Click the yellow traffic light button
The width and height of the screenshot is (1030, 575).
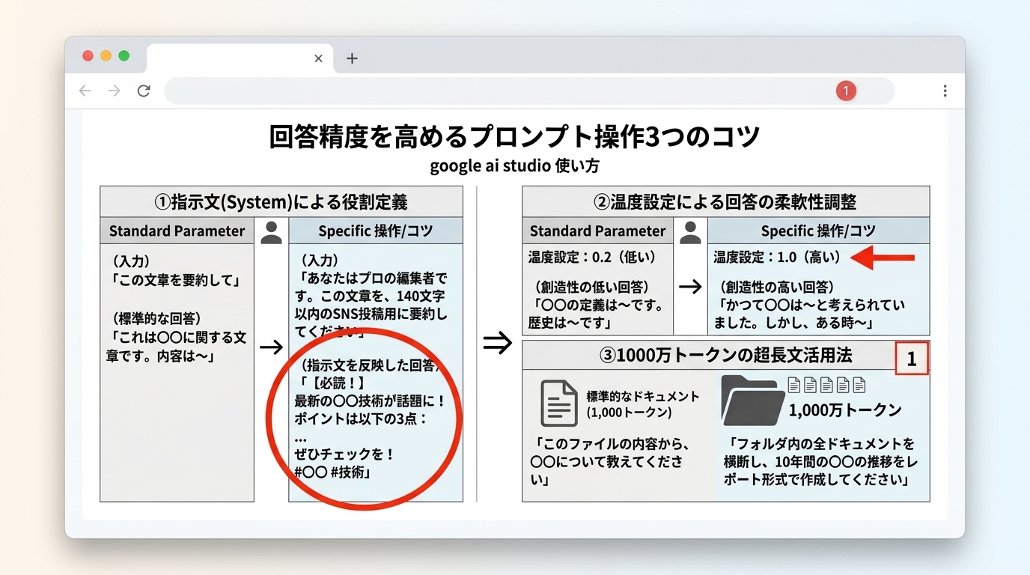point(106,56)
